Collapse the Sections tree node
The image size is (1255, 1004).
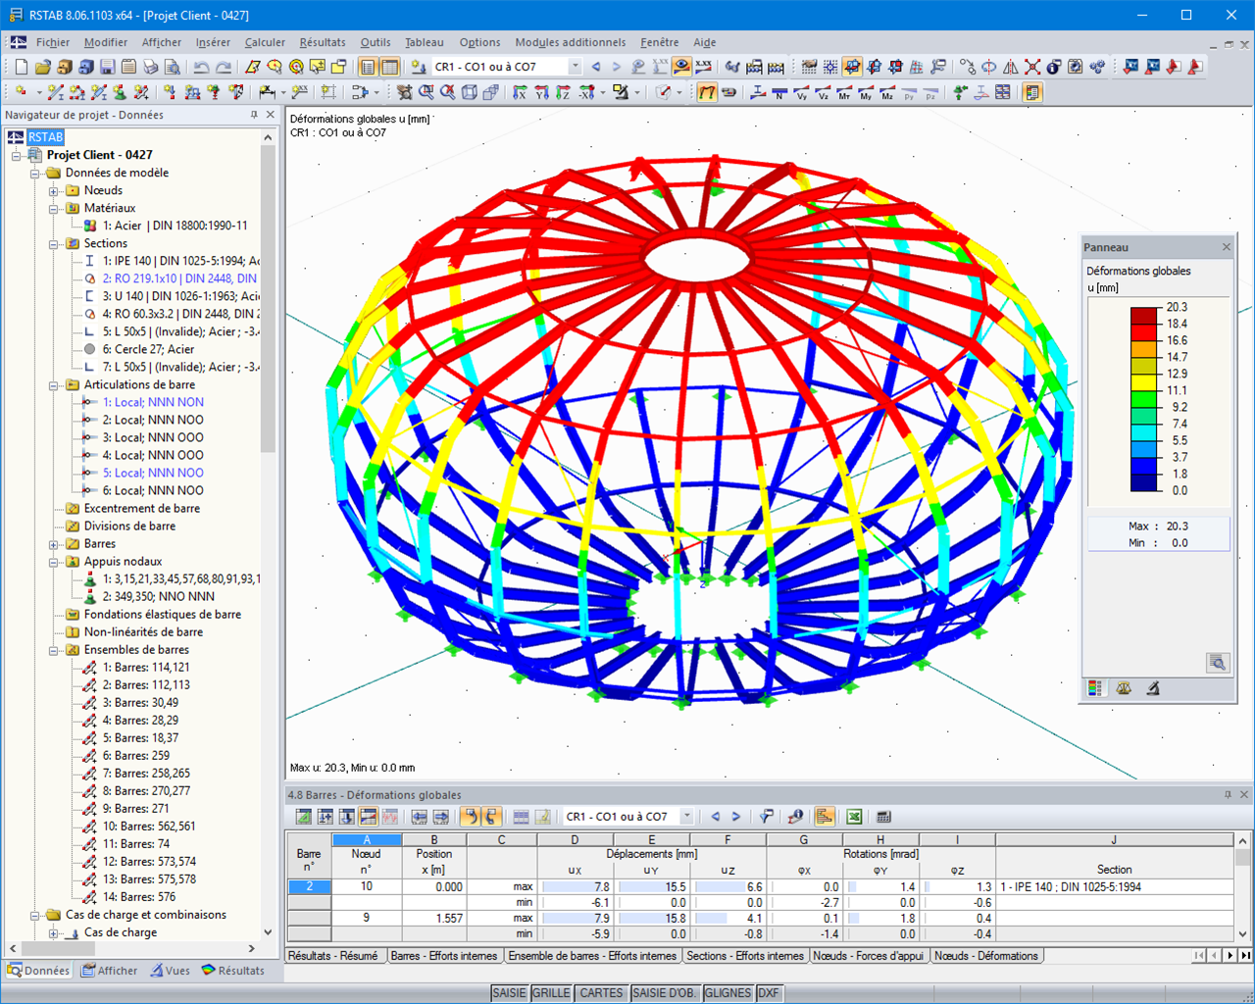55,243
